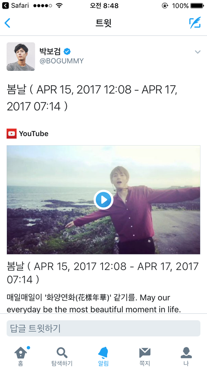Tap the 답글 트윗하기 reply field

coord(103,328)
